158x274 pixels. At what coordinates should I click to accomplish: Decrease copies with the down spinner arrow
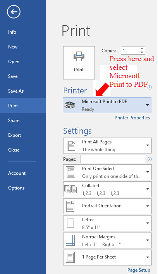pyautogui.click(x=142, y=52)
